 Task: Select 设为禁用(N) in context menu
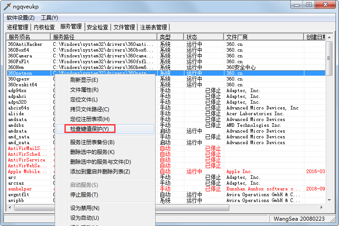(x=84, y=208)
